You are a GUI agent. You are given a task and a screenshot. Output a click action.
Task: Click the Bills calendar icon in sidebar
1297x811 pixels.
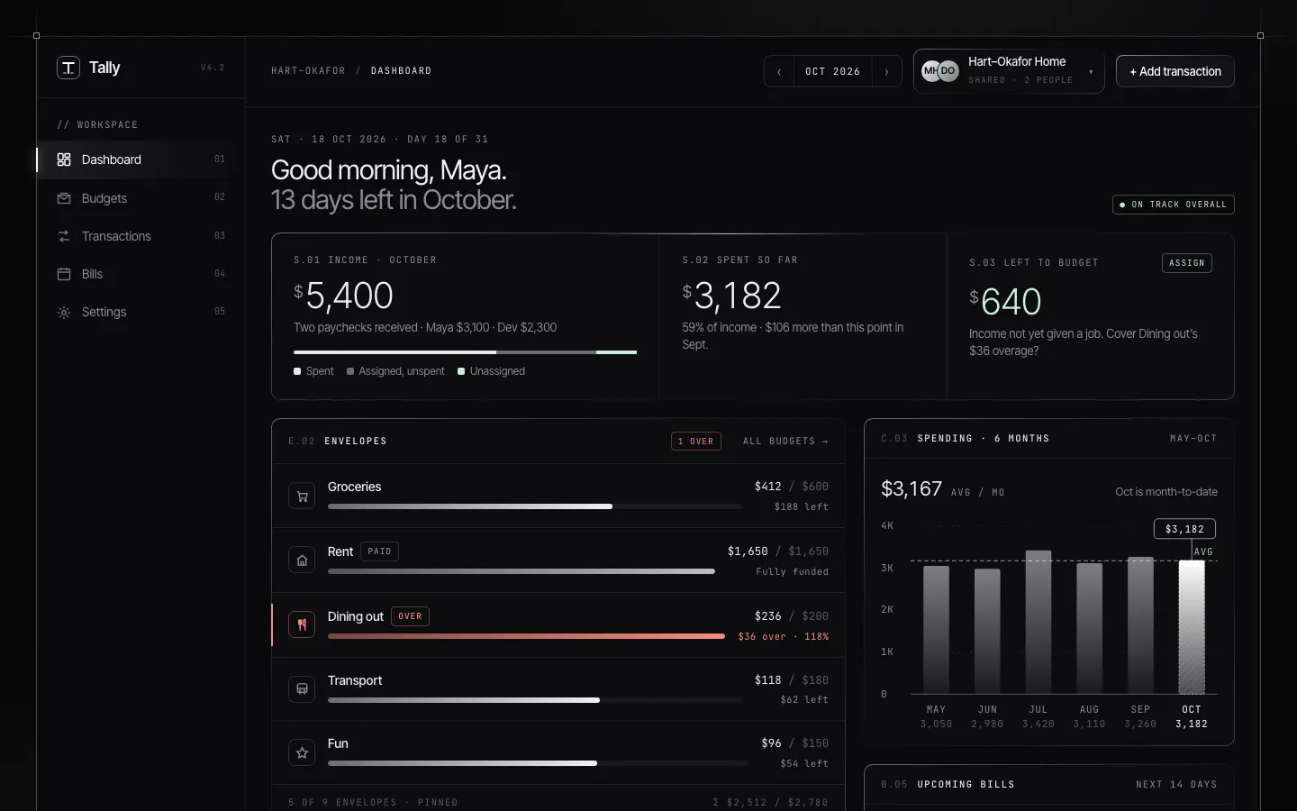(64, 274)
